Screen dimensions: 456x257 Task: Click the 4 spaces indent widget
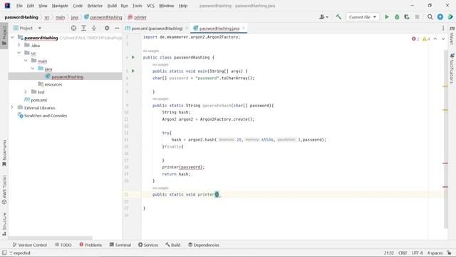coord(435,253)
